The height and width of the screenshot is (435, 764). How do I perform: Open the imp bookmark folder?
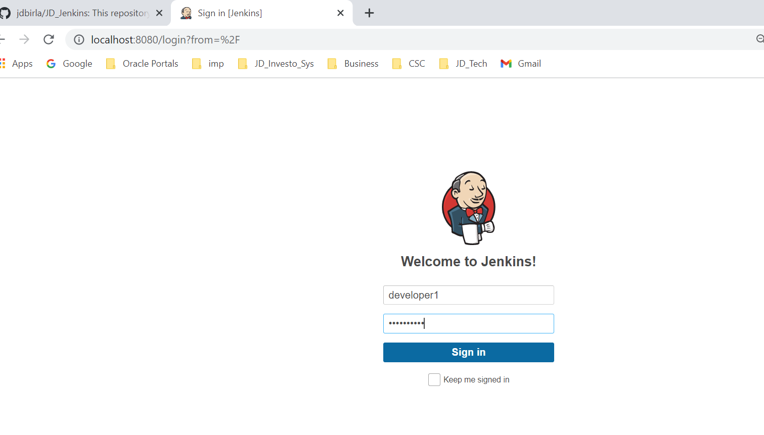tap(208, 64)
